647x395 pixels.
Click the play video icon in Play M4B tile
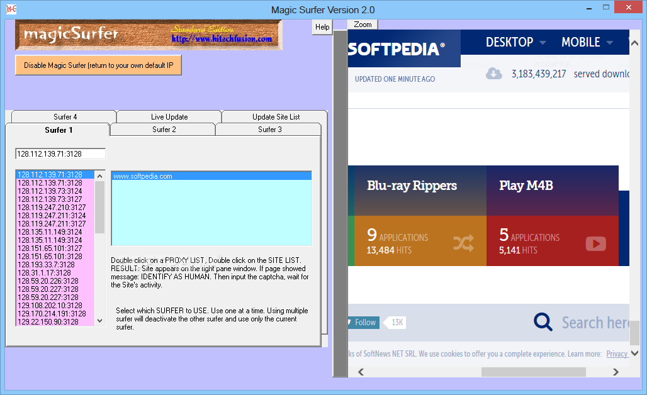(596, 243)
